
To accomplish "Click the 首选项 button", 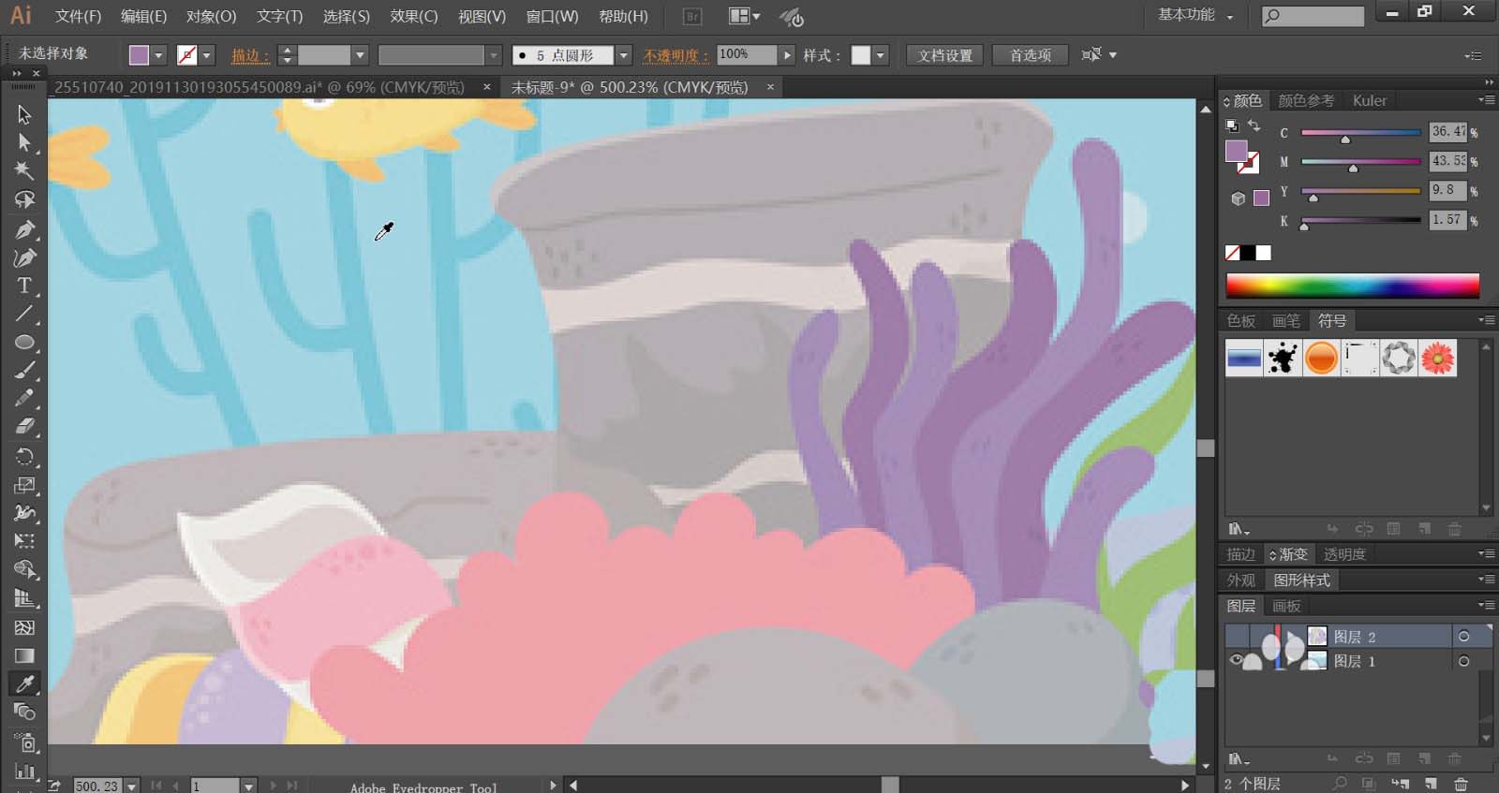I will 1031,55.
